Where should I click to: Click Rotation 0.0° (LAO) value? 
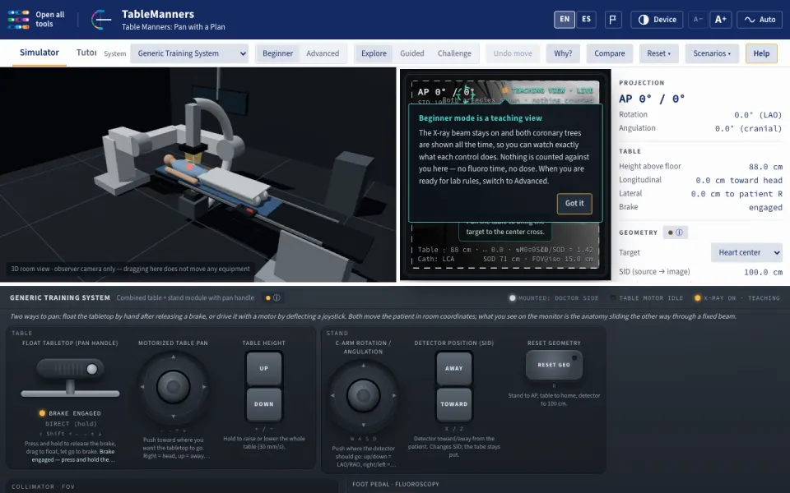point(758,115)
